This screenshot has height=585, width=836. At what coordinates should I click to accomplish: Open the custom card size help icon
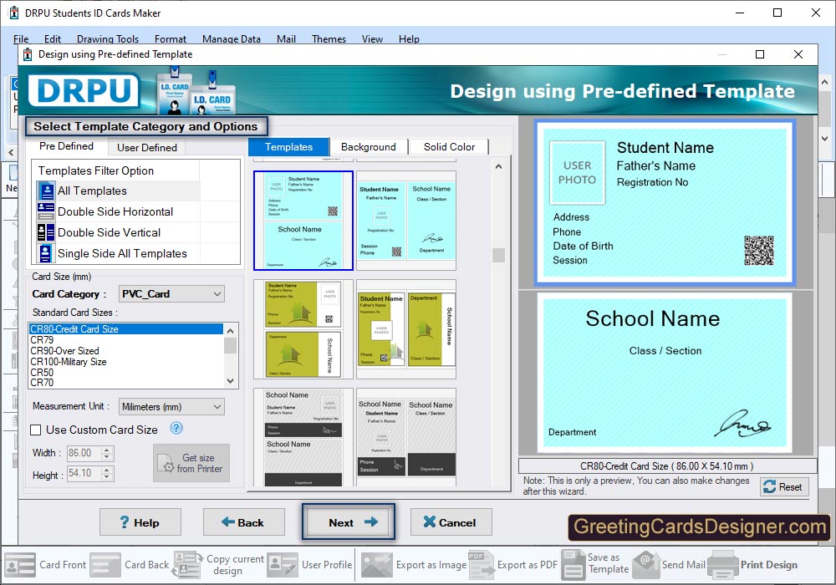176,429
